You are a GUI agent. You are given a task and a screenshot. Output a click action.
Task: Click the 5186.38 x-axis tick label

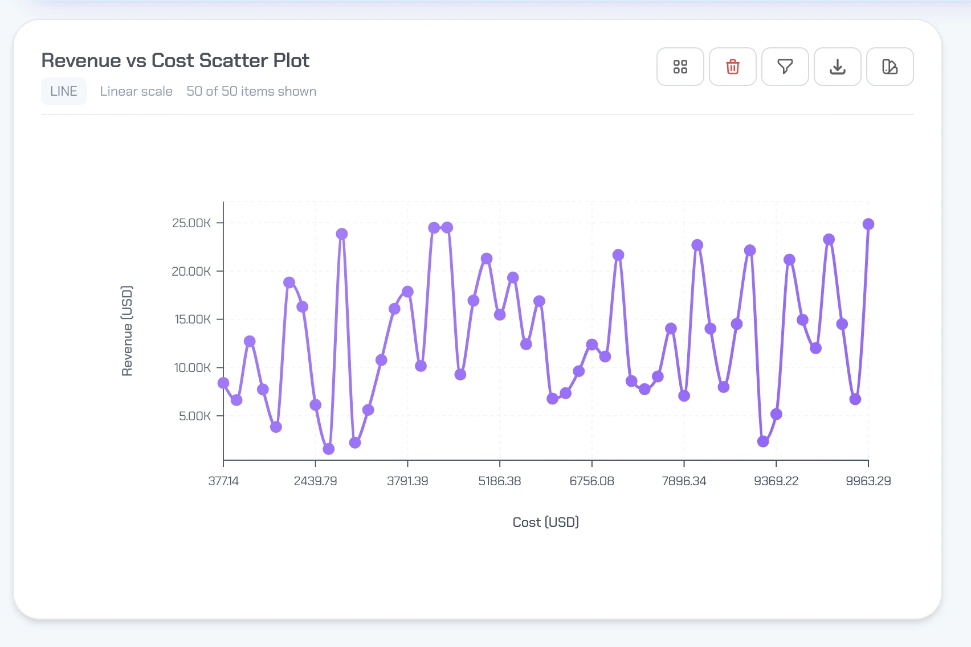[x=499, y=481]
